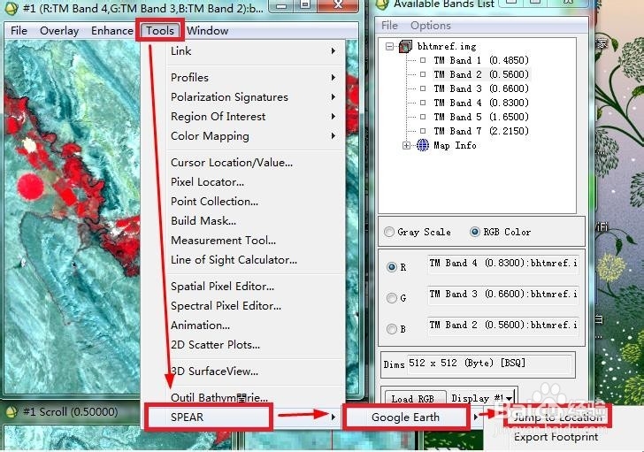Select TM Band 3 (0.6600)
644x452 pixels.
pyautogui.click(x=481, y=88)
